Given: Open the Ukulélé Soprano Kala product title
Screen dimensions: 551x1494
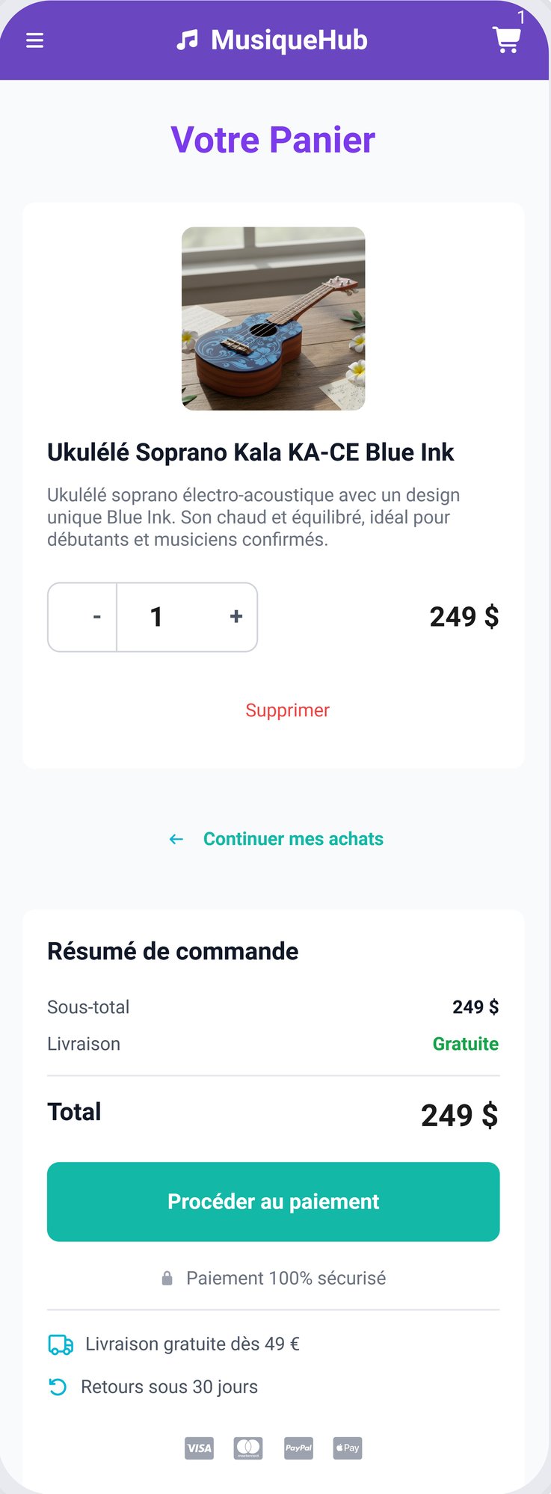Looking at the screenshot, I should click(250, 452).
